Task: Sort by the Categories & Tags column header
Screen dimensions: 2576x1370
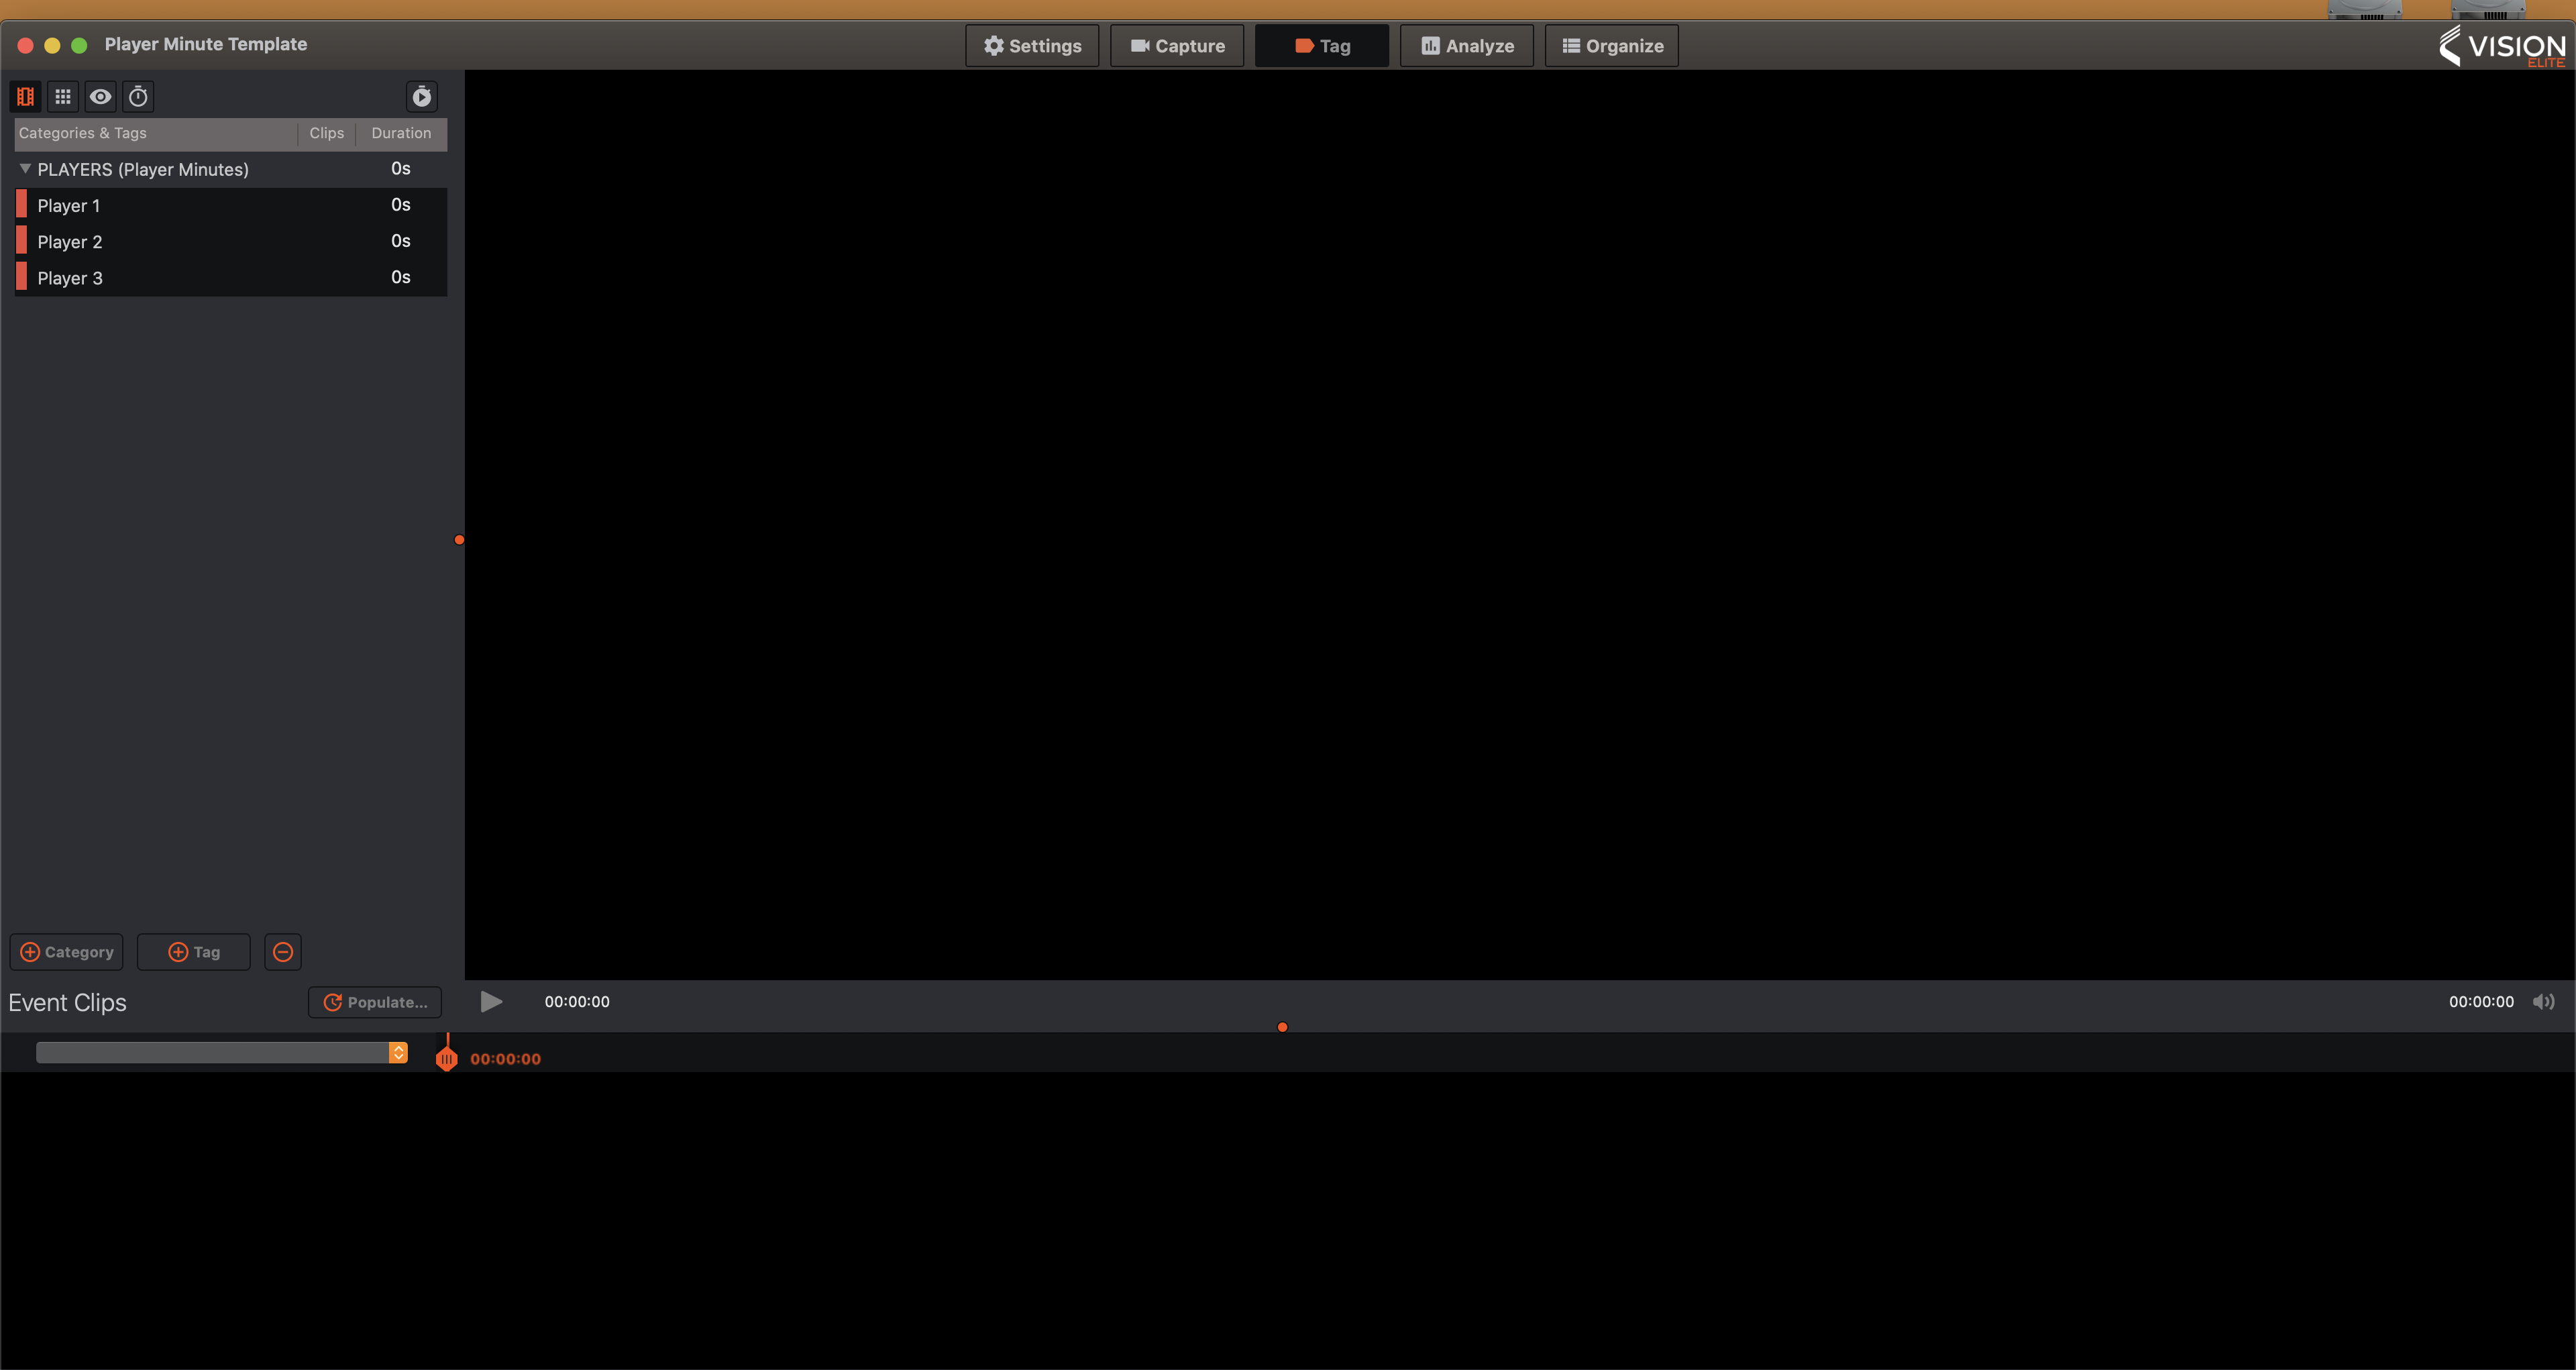Action: click(156, 133)
